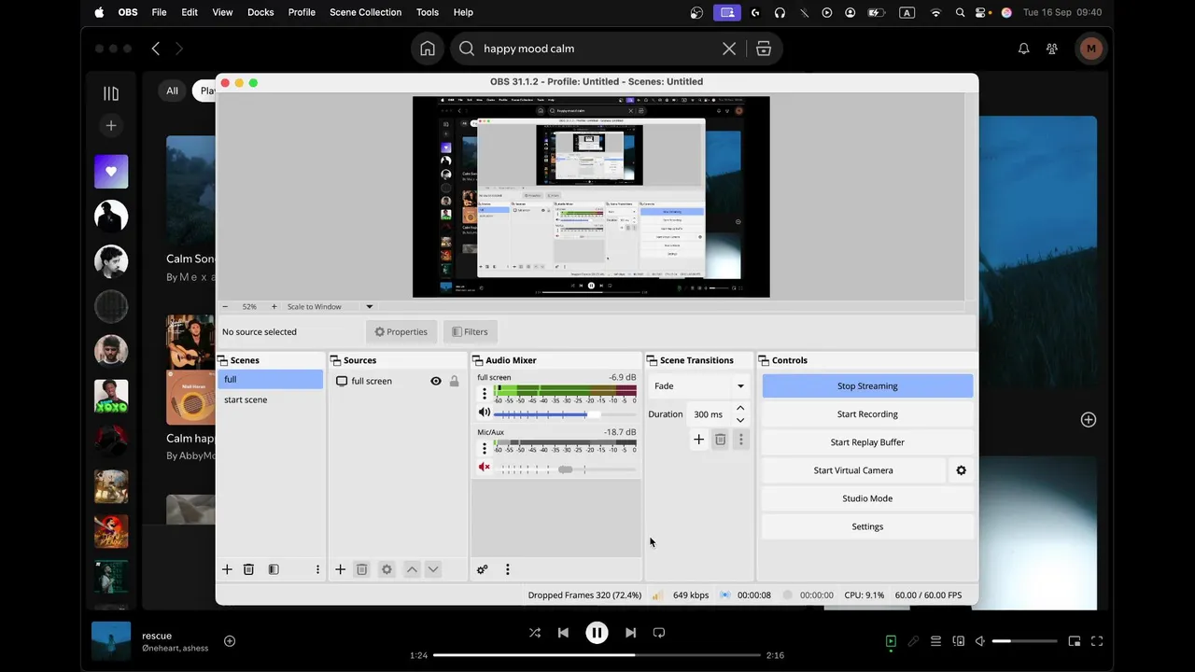Open Spotify lyrics microphone icon
The height and width of the screenshot is (672, 1195).
click(x=913, y=641)
